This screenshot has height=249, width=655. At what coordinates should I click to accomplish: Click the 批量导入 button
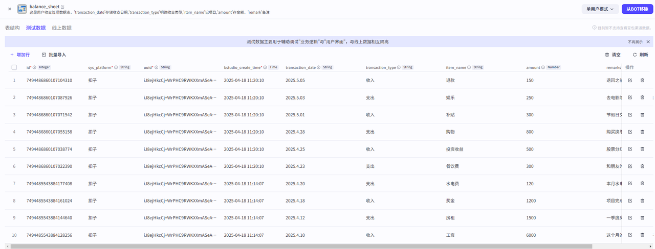pos(54,55)
